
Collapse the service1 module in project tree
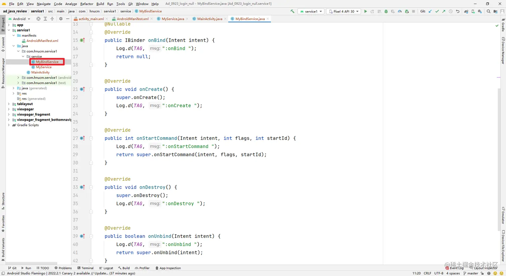click(9, 30)
